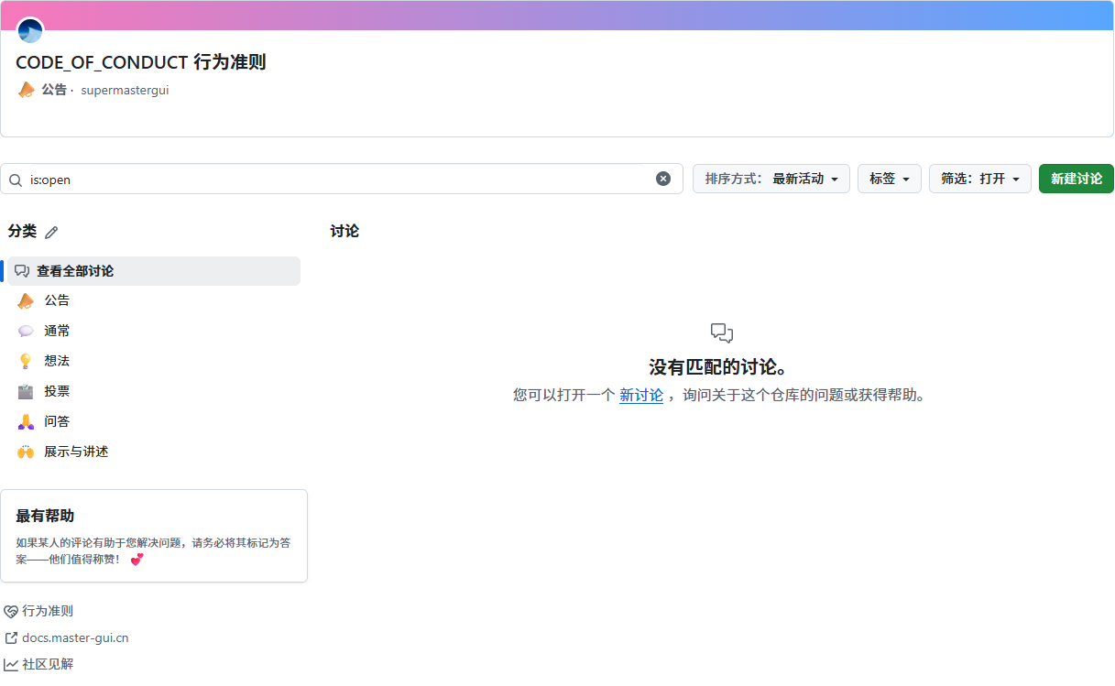Click the raised hands icon beside 展示与讲述
Image resolution: width=1115 pixels, height=686 pixels.
coord(26,452)
